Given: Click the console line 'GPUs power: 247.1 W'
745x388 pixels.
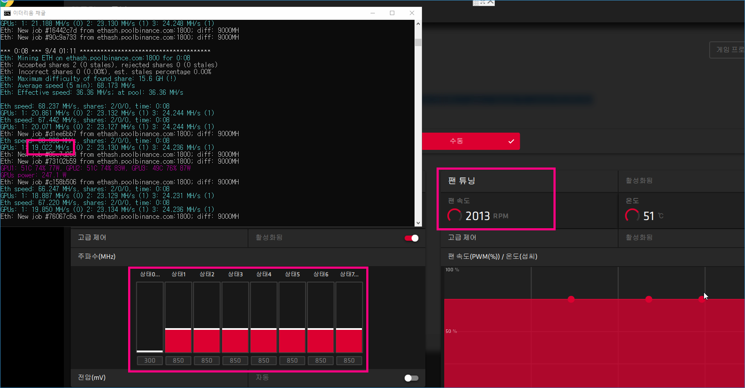Looking at the screenshot, I should (x=34, y=175).
